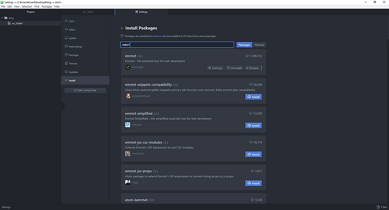Uninstall the emmet package
Image resolution: width=389 pixels, height=210 pixels.
[x=234, y=68]
